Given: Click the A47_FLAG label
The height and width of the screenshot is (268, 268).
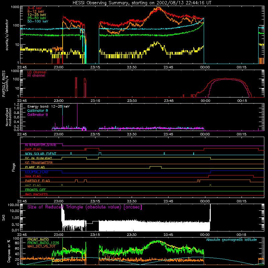Looking at the screenshot, I should [x=33, y=186].
